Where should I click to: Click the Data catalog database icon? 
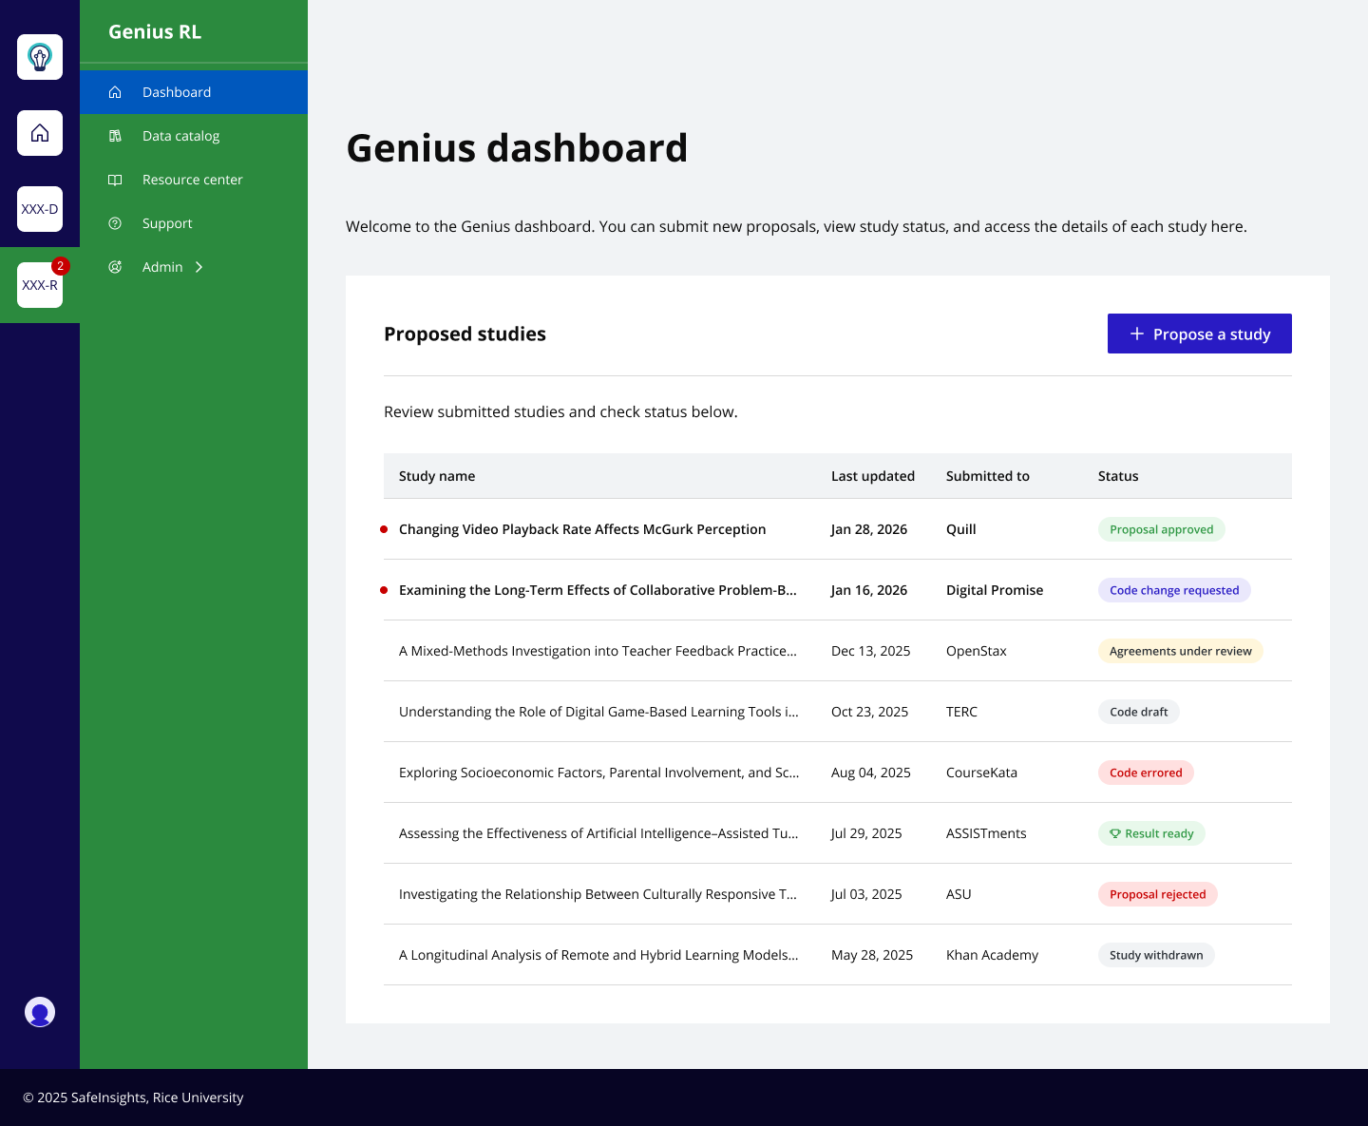coord(115,135)
